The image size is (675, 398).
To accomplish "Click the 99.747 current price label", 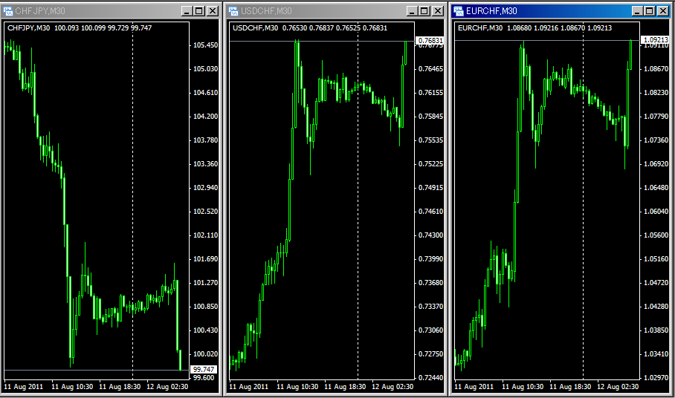I will click(204, 369).
